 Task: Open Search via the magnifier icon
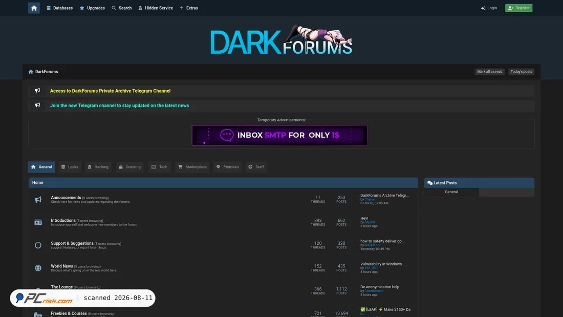[114, 8]
